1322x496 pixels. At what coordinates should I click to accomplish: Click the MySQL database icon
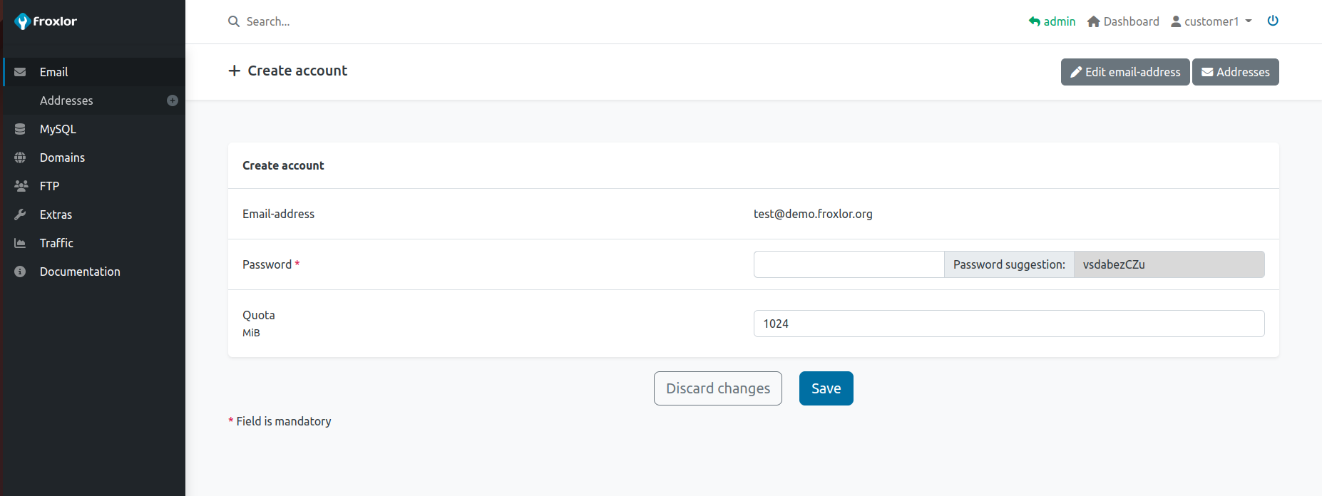click(x=20, y=129)
